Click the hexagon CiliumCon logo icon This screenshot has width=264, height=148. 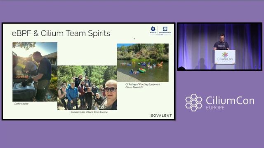pos(194,102)
